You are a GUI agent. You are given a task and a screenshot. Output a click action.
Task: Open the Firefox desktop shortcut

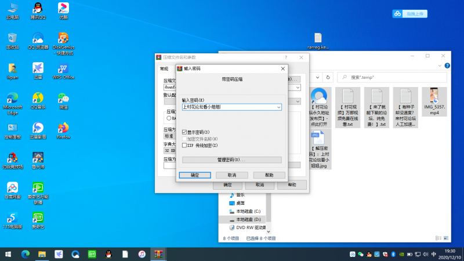point(63,129)
